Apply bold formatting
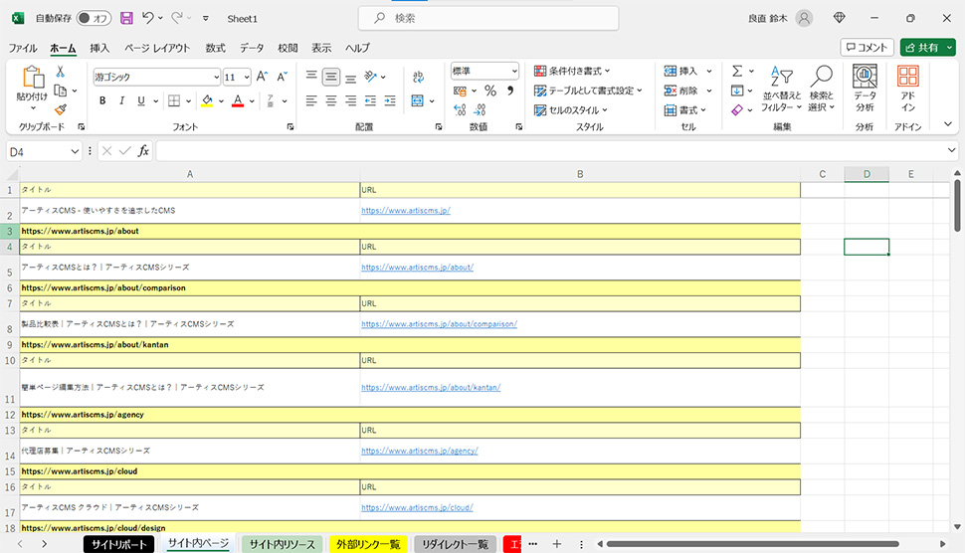The image size is (965, 553). (x=102, y=100)
